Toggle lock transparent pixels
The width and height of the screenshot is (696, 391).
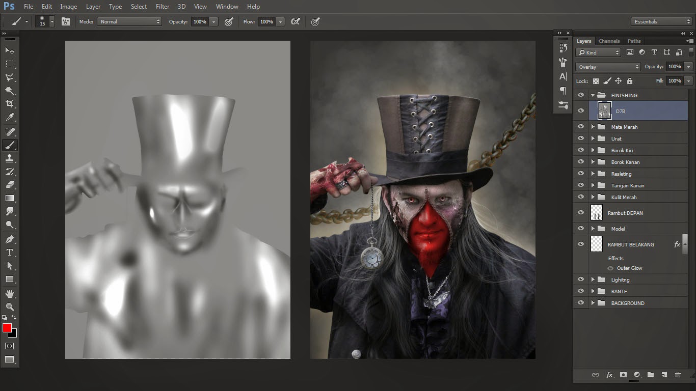[x=596, y=81]
